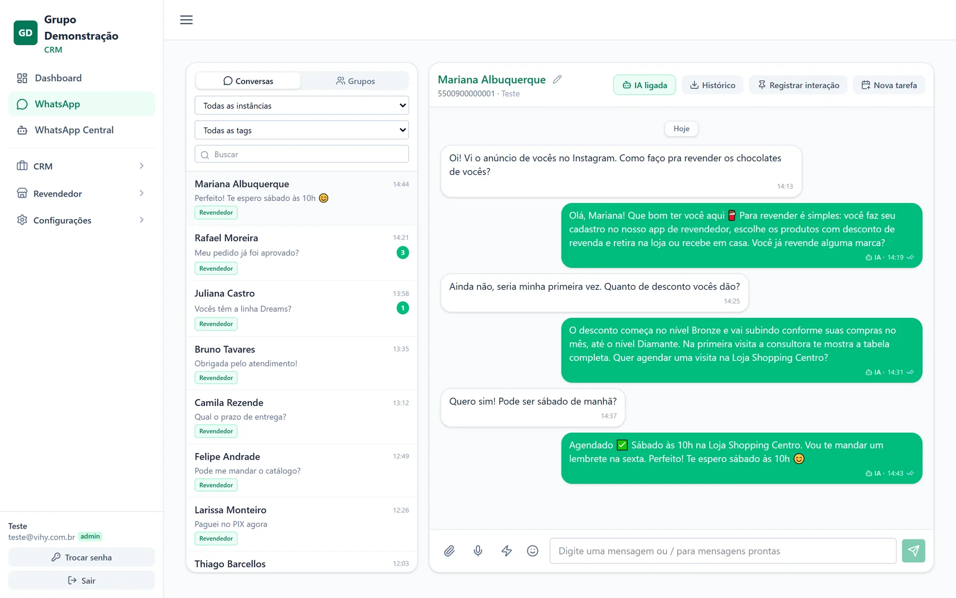This screenshot has height=598, width=956.
Task: Send message with paper plane button
Action: [x=914, y=551]
